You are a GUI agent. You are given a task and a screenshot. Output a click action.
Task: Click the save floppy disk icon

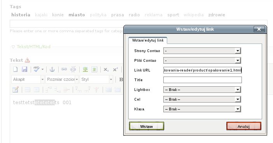pyautogui.click(x=24, y=70)
